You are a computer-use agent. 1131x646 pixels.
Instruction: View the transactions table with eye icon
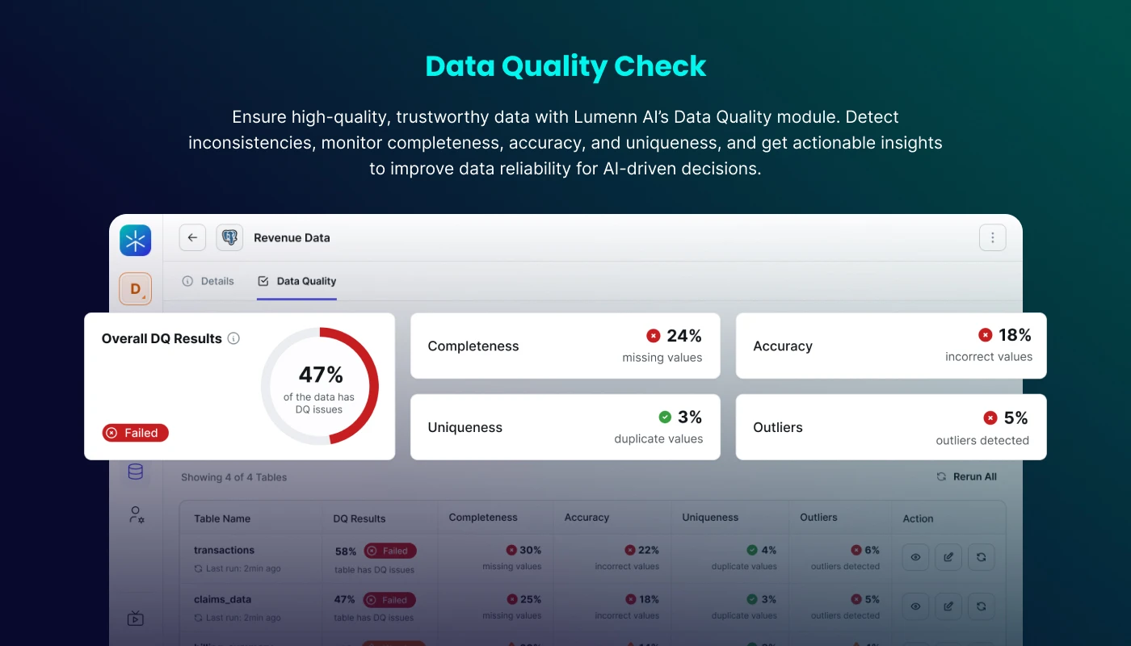tap(915, 557)
